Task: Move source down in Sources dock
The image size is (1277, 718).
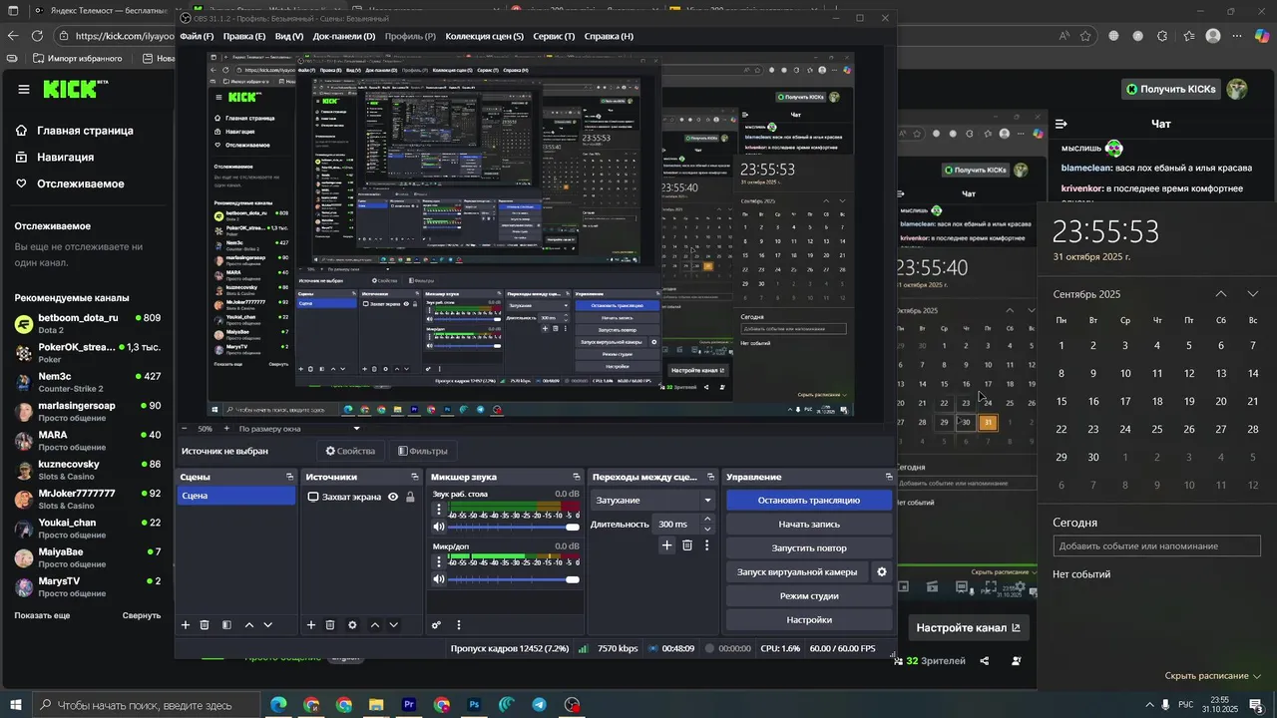Action: 393,625
